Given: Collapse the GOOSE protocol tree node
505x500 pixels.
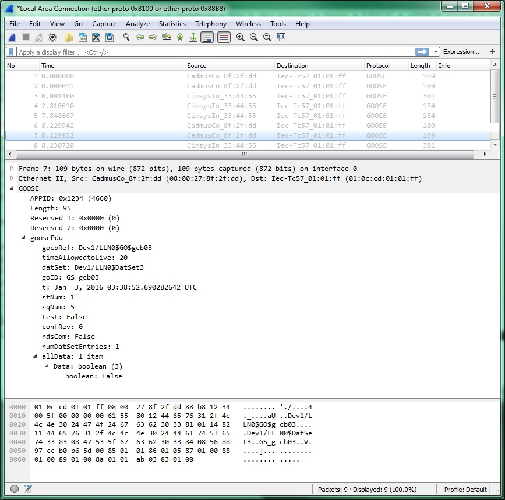Looking at the screenshot, I should 12,188.
